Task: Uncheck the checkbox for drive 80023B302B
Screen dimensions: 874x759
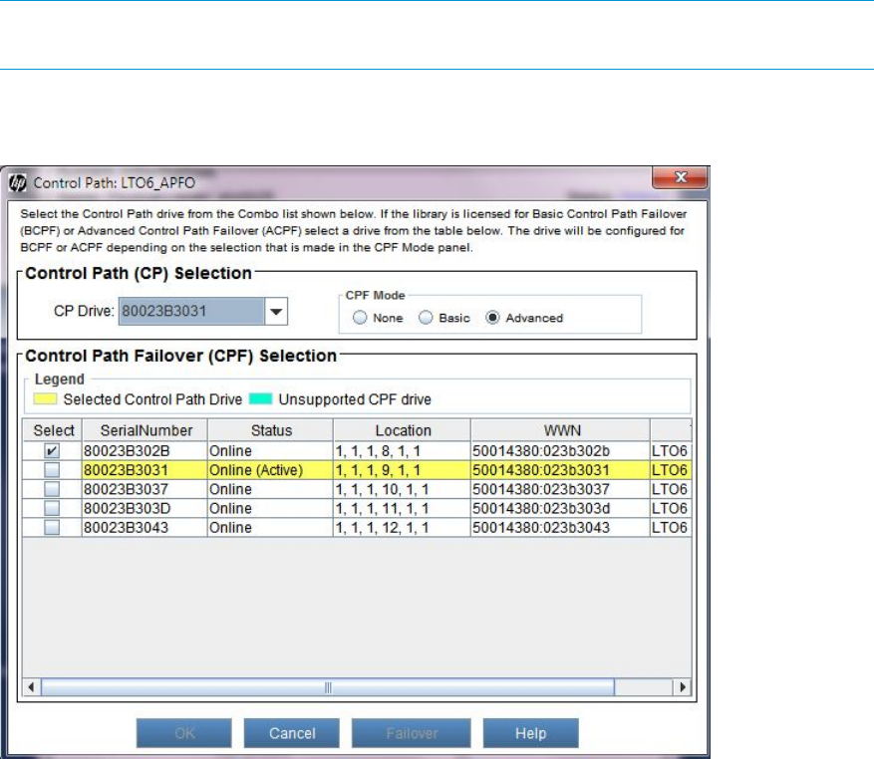Action: pyautogui.click(x=51, y=450)
